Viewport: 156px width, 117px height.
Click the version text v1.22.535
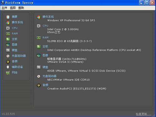point(8,114)
